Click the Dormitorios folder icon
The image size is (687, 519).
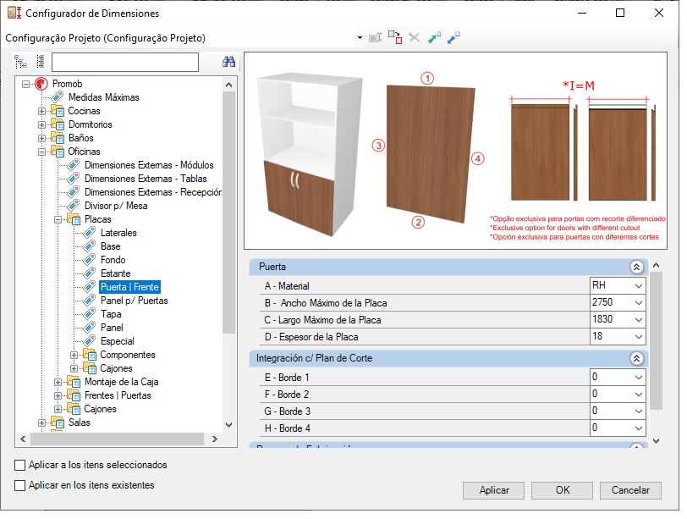[58, 124]
